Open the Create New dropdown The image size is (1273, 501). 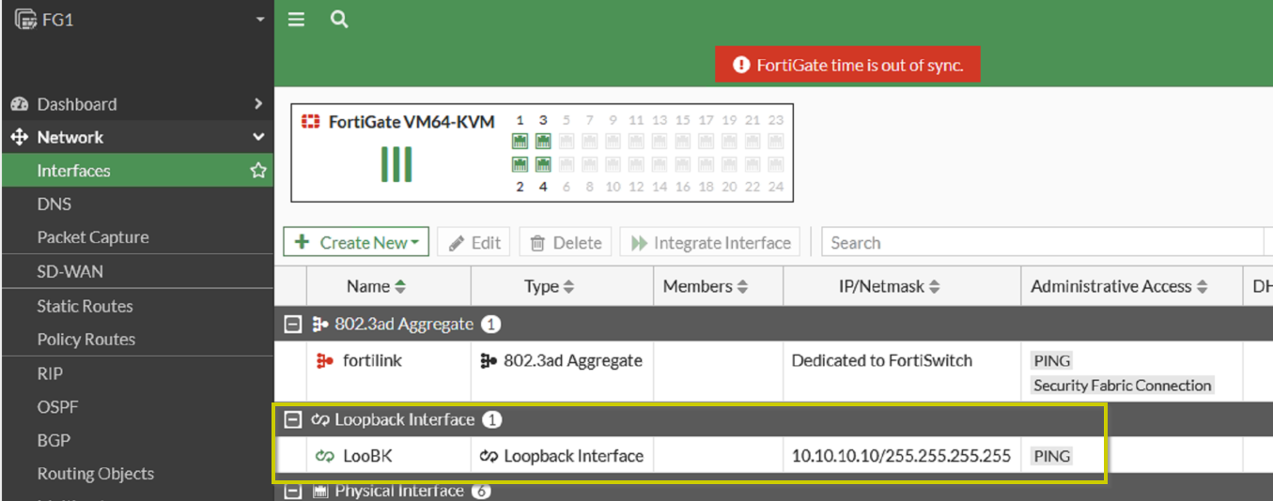click(x=356, y=242)
